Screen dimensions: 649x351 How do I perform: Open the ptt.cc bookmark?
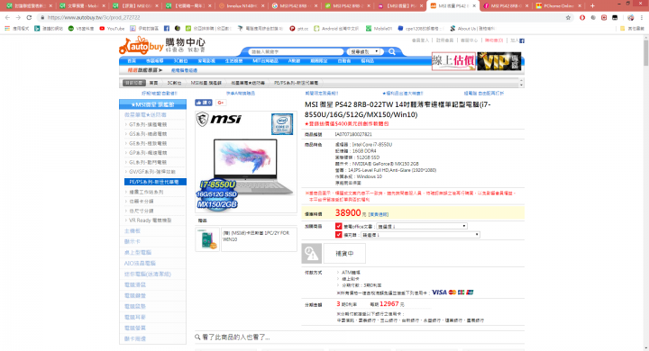(299, 29)
